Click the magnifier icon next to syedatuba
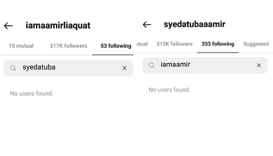273x156 pixels. pyautogui.click(x=13, y=68)
